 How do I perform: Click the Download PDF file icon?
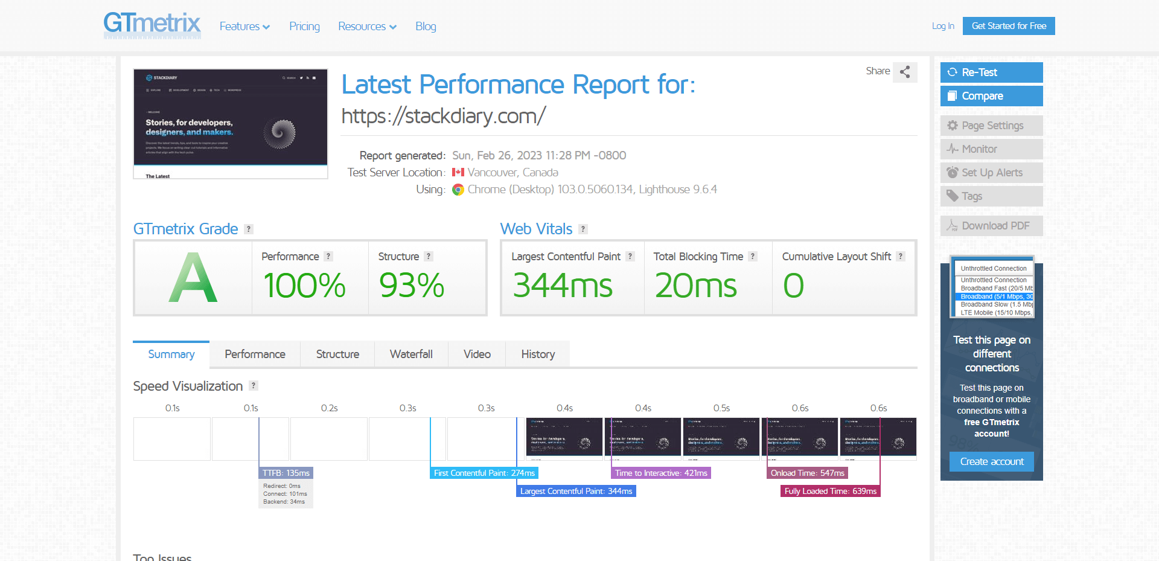pyautogui.click(x=953, y=226)
